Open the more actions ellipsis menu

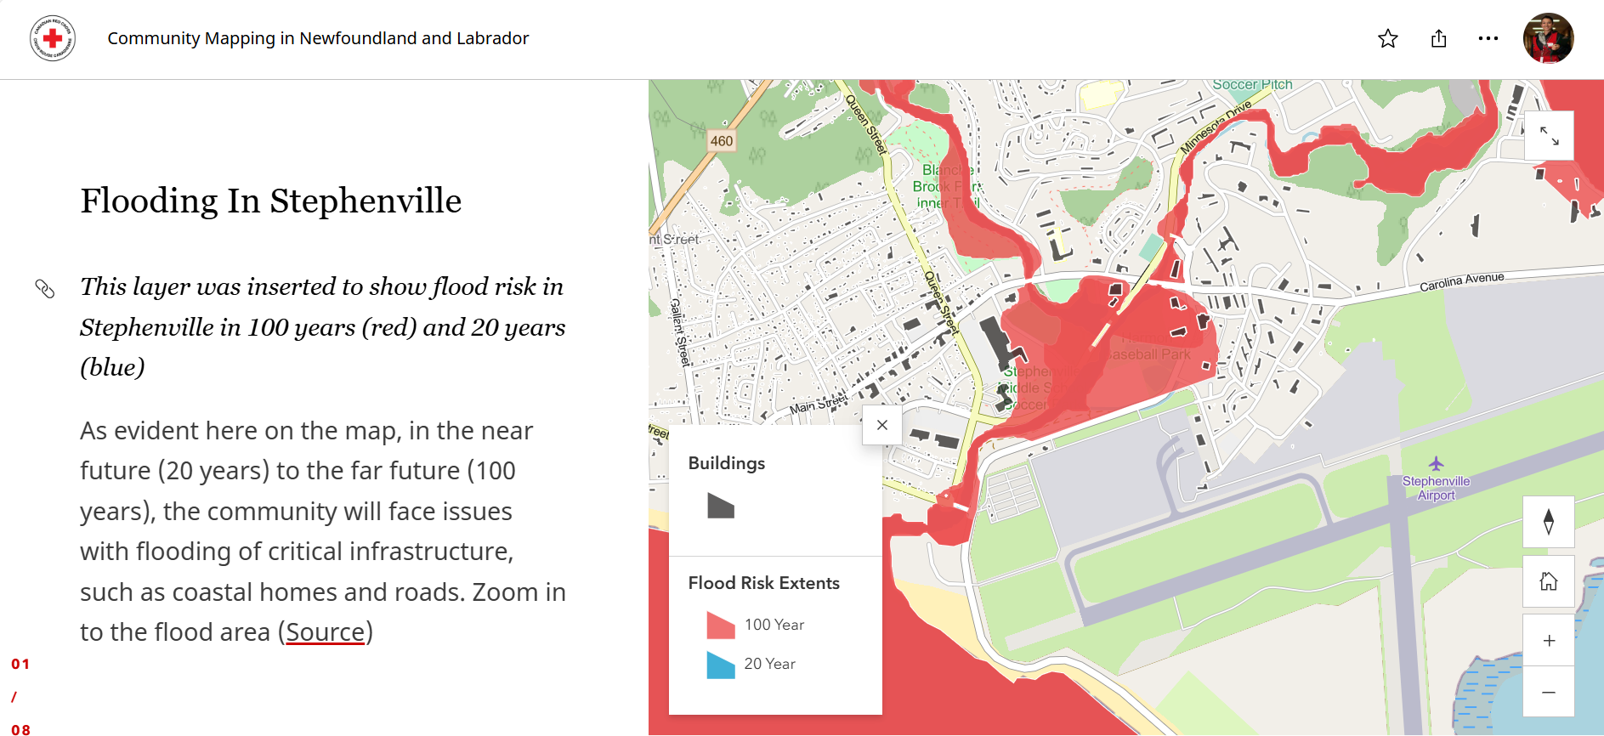point(1488,39)
